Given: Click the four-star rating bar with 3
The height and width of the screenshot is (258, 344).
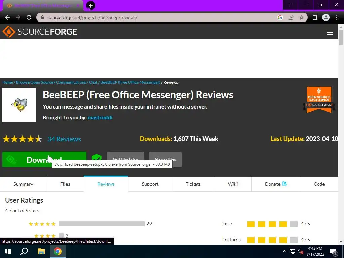Looking at the screenshot, I should (x=61, y=236).
